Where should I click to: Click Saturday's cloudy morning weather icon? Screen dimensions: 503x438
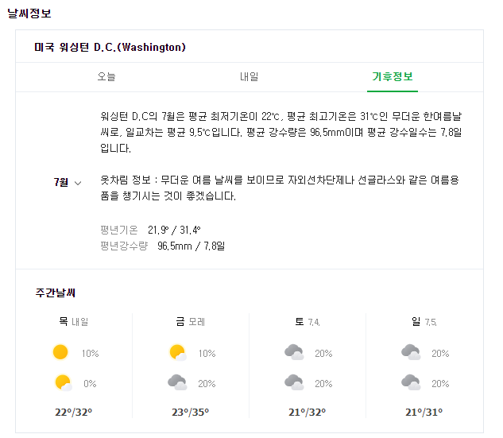pyautogui.click(x=294, y=352)
